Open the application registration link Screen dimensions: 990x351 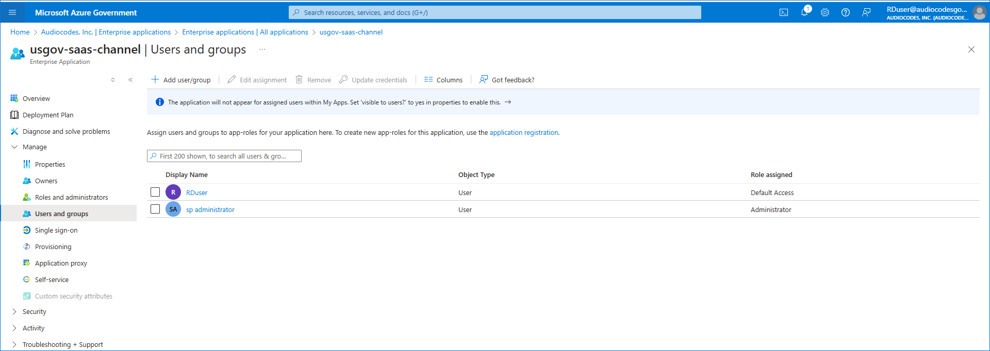[524, 132]
